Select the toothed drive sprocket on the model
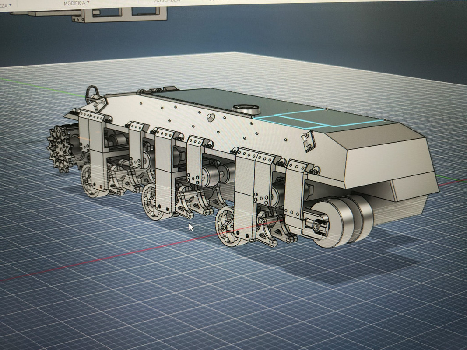The width and height of the screenshot is (467, 350). [60, 148]
